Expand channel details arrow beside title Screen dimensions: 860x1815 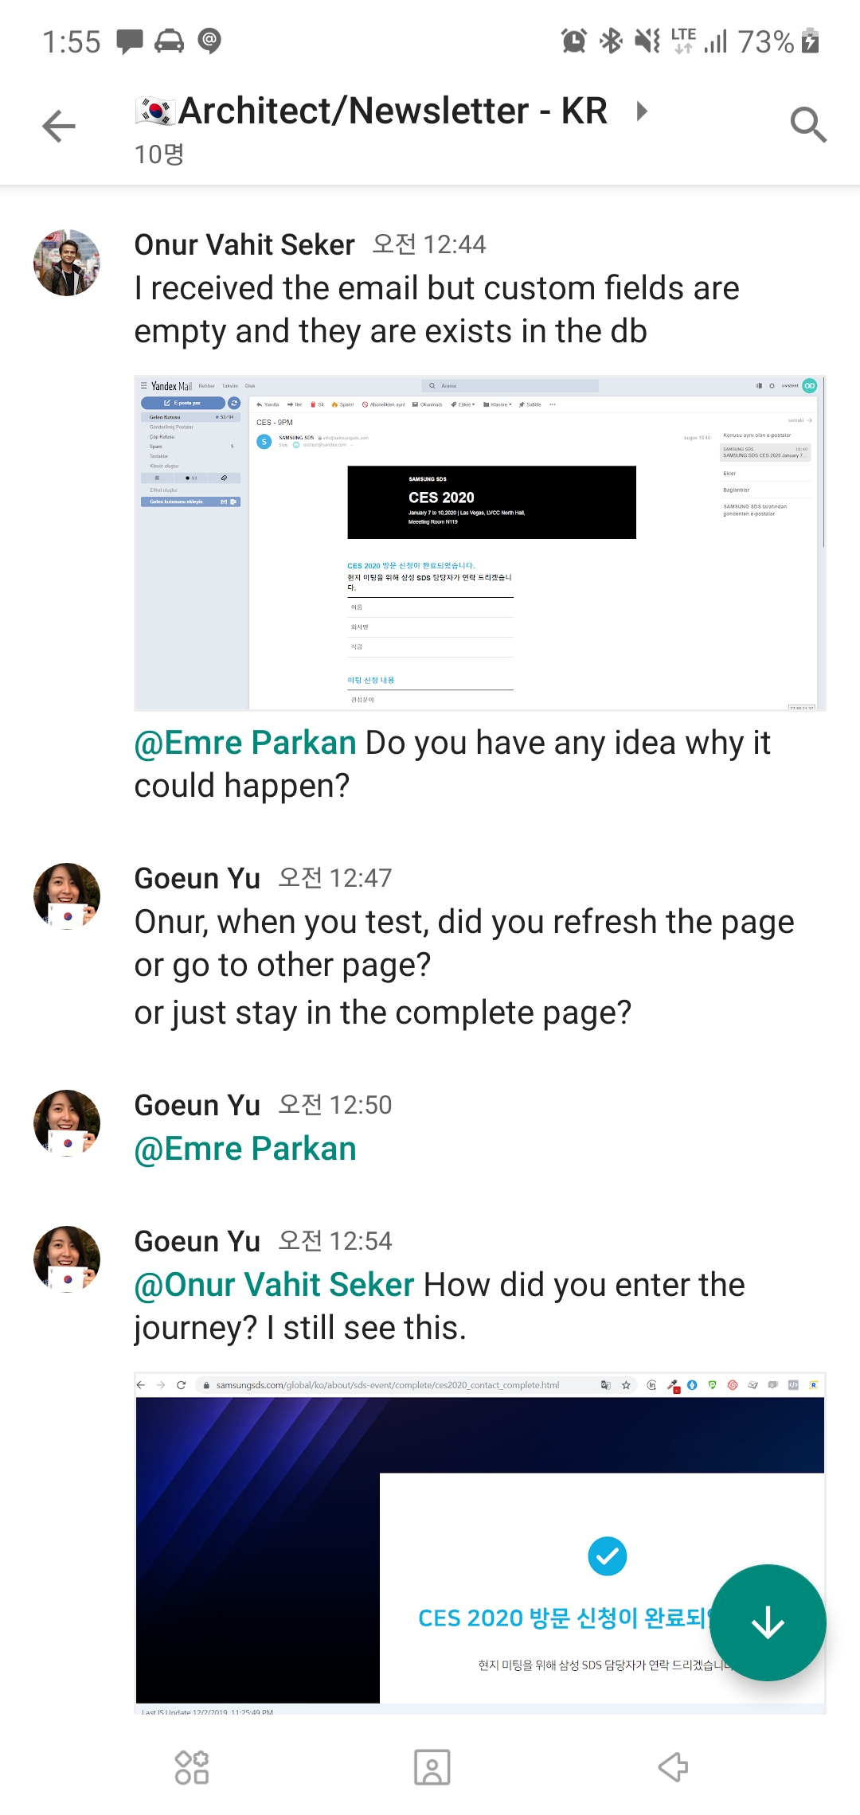[x=642, y=111]
